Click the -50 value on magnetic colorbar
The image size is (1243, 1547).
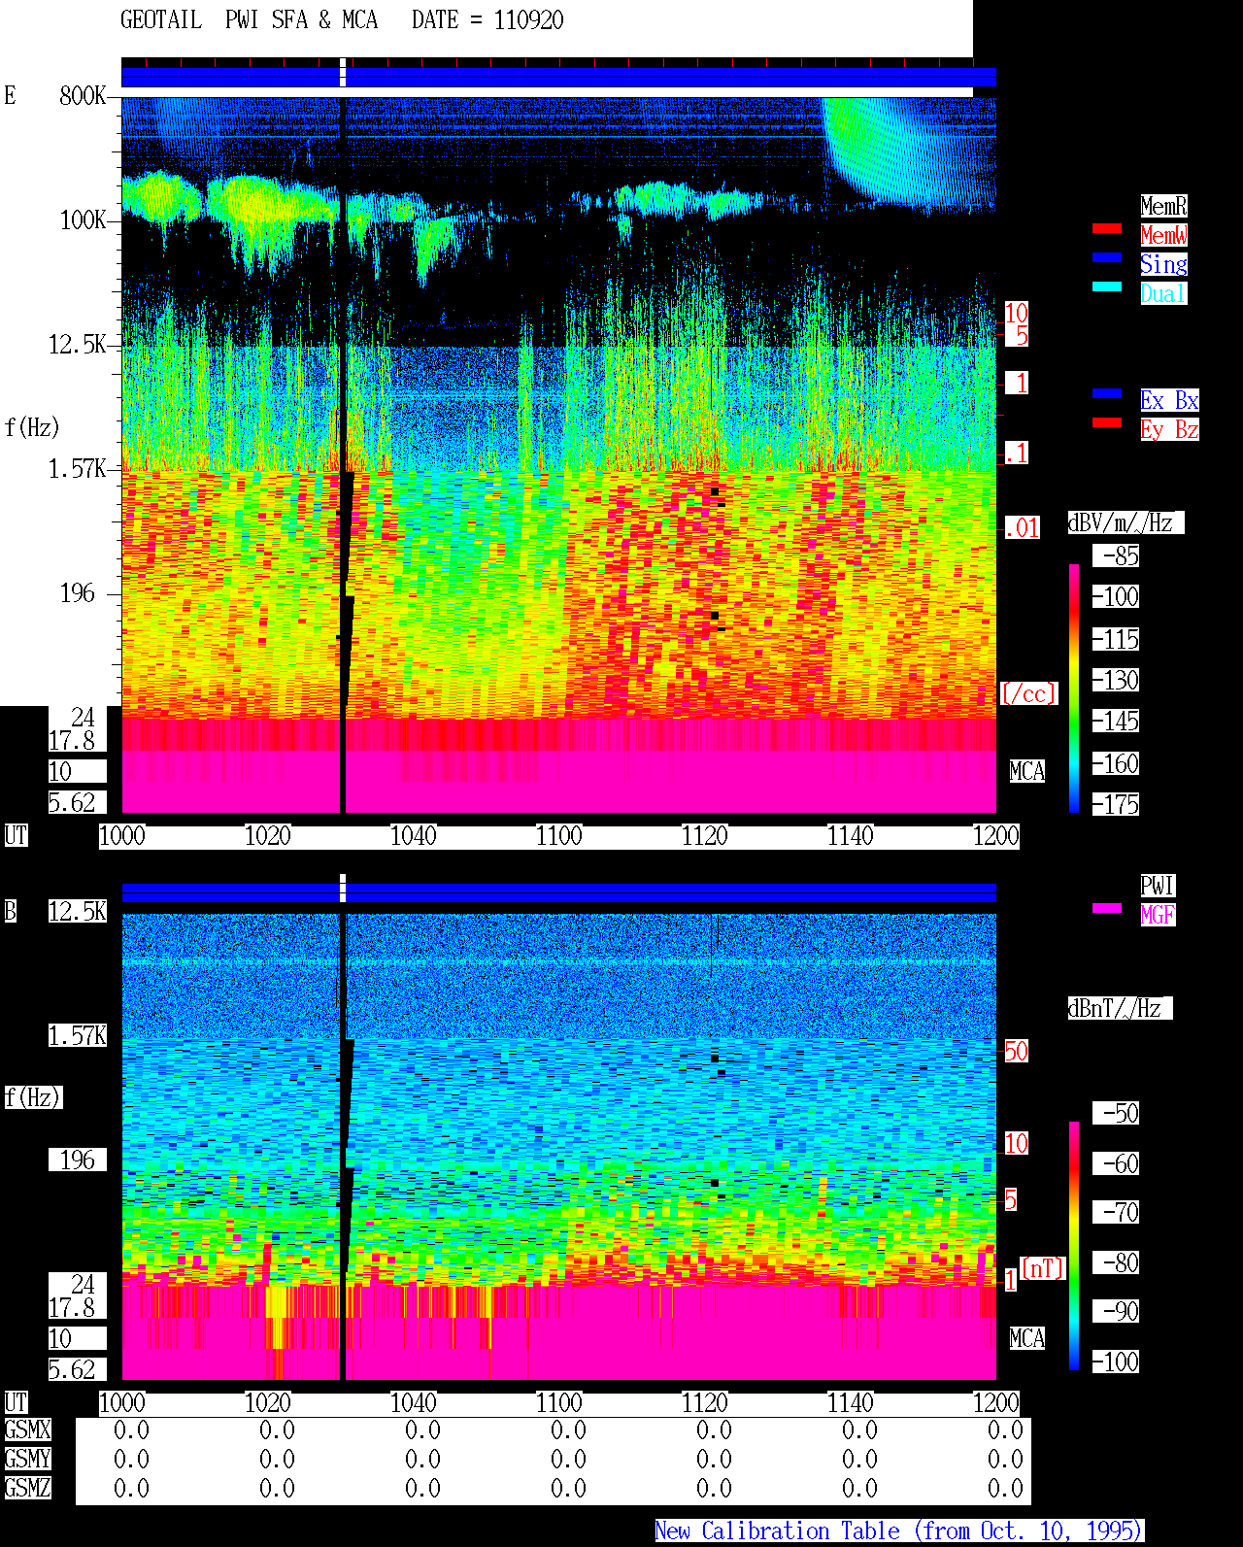coord(1117,1113)
